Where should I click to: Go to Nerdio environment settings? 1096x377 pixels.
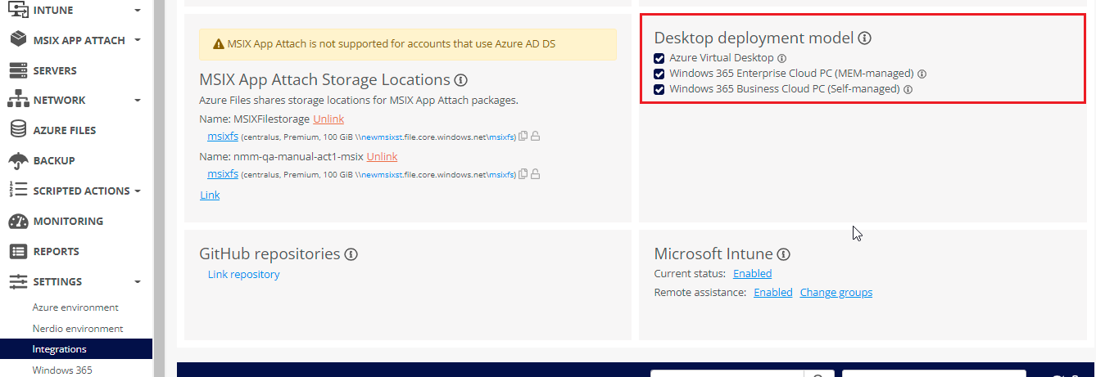click(x=78, y=329)
